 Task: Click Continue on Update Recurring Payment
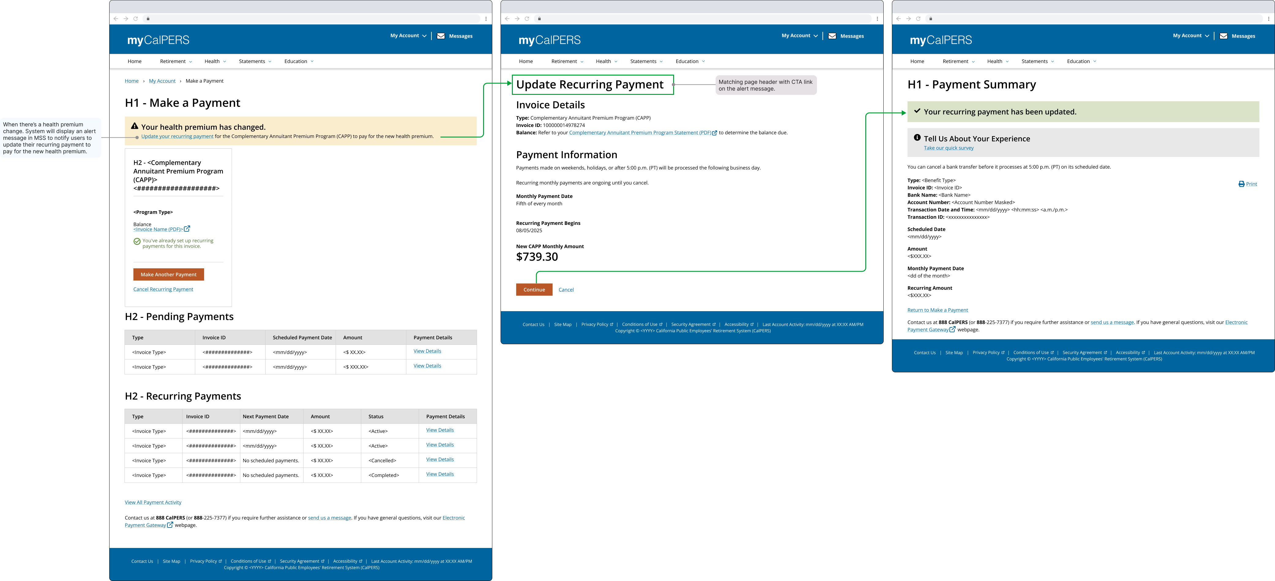click(x=534, y=289)
